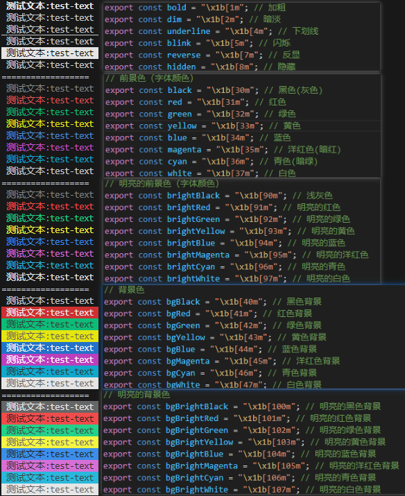Screen dimensions: 405x496
Task: Select the 'bgBrightBlue' declaration line
Action: click(x=240, y=454)
